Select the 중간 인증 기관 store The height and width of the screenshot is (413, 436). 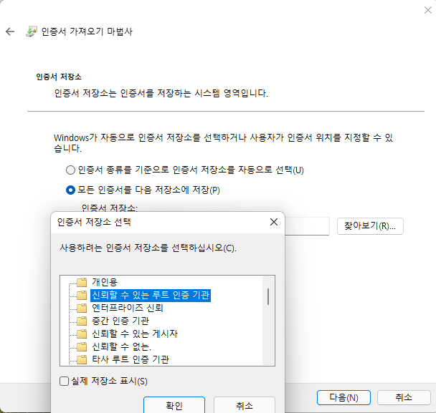pyautogui.click(x=120, y=321)
